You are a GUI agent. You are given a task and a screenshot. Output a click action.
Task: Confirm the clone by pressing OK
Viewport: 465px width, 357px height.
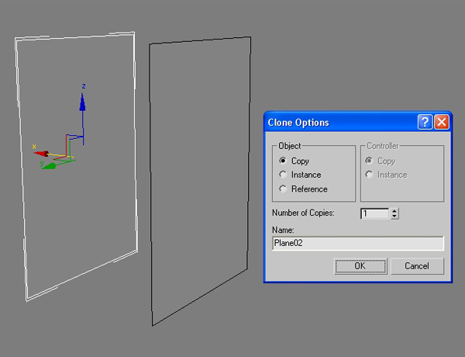[x=359, y=266]
